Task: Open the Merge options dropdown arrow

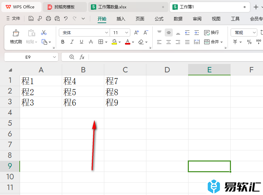Action: (x=222, y=42)
